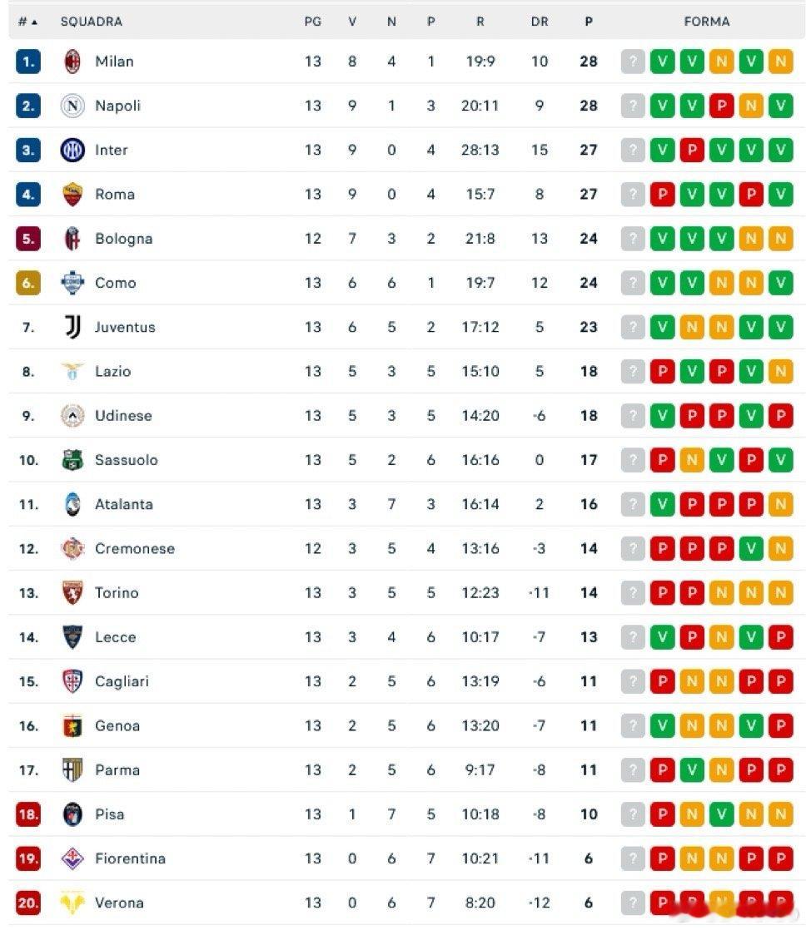This screenshot has width=806, height=930.
Task: Click Napoli's red P form badge
Action: [x=721, y=106]
